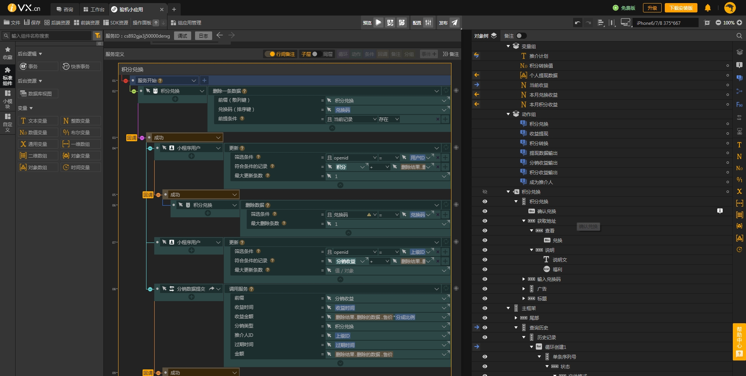The image size is (746, 376).
Task: Open the 服务开始 dropdown
Action: [193, 80]
